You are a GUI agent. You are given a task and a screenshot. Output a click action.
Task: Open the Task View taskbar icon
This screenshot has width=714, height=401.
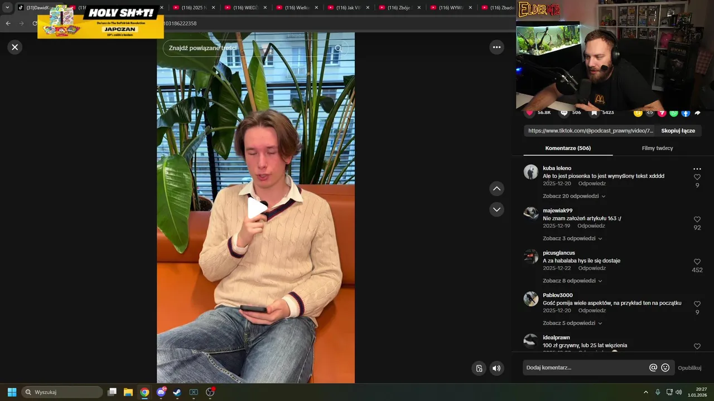pos(112,392)
